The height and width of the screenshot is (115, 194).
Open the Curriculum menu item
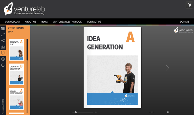[x=12, y=22]
